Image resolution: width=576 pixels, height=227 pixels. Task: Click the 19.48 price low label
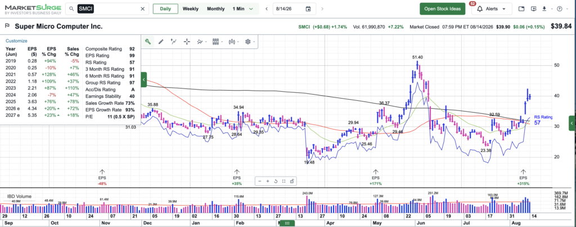[x=310, y=162]
